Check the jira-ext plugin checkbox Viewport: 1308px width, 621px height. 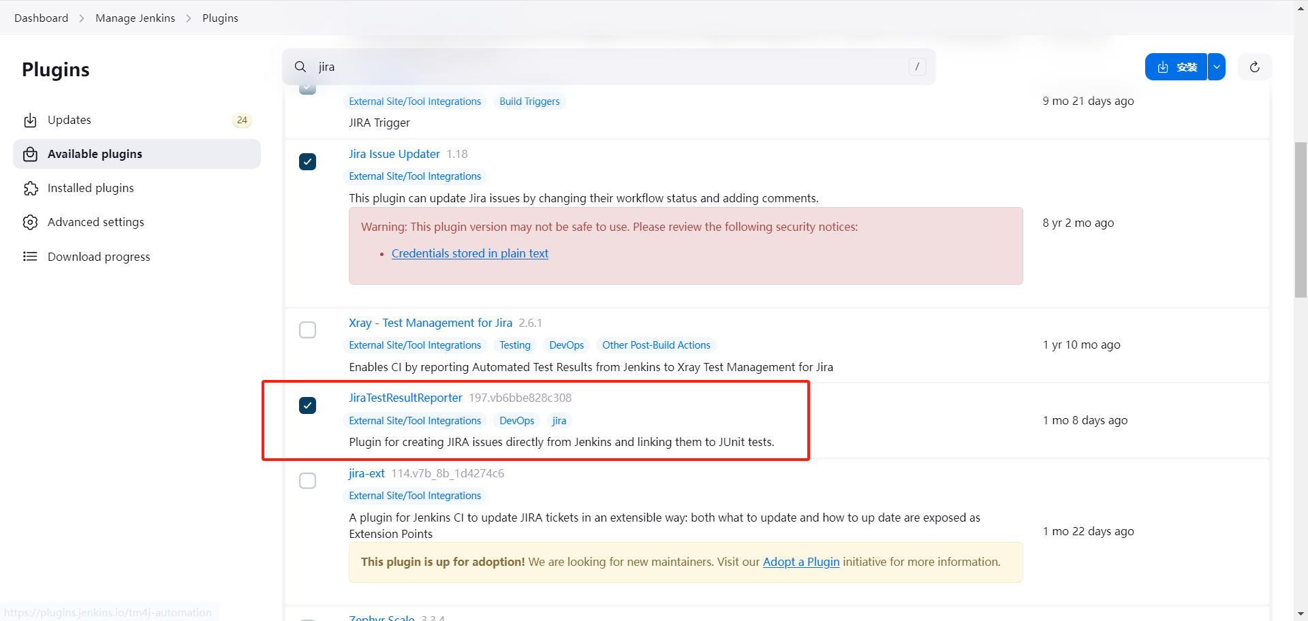point(307,481)
